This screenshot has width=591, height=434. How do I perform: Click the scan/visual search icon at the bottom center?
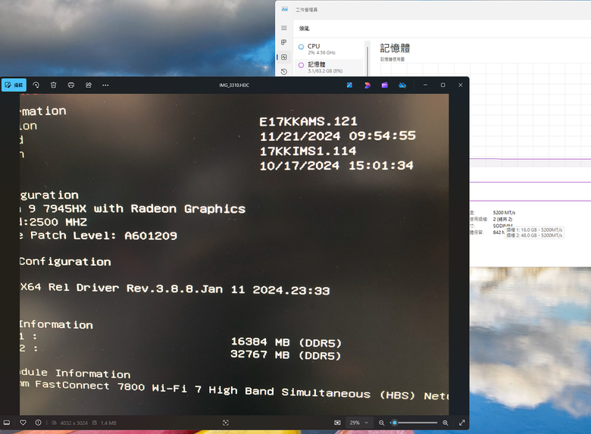pos(226,423)
